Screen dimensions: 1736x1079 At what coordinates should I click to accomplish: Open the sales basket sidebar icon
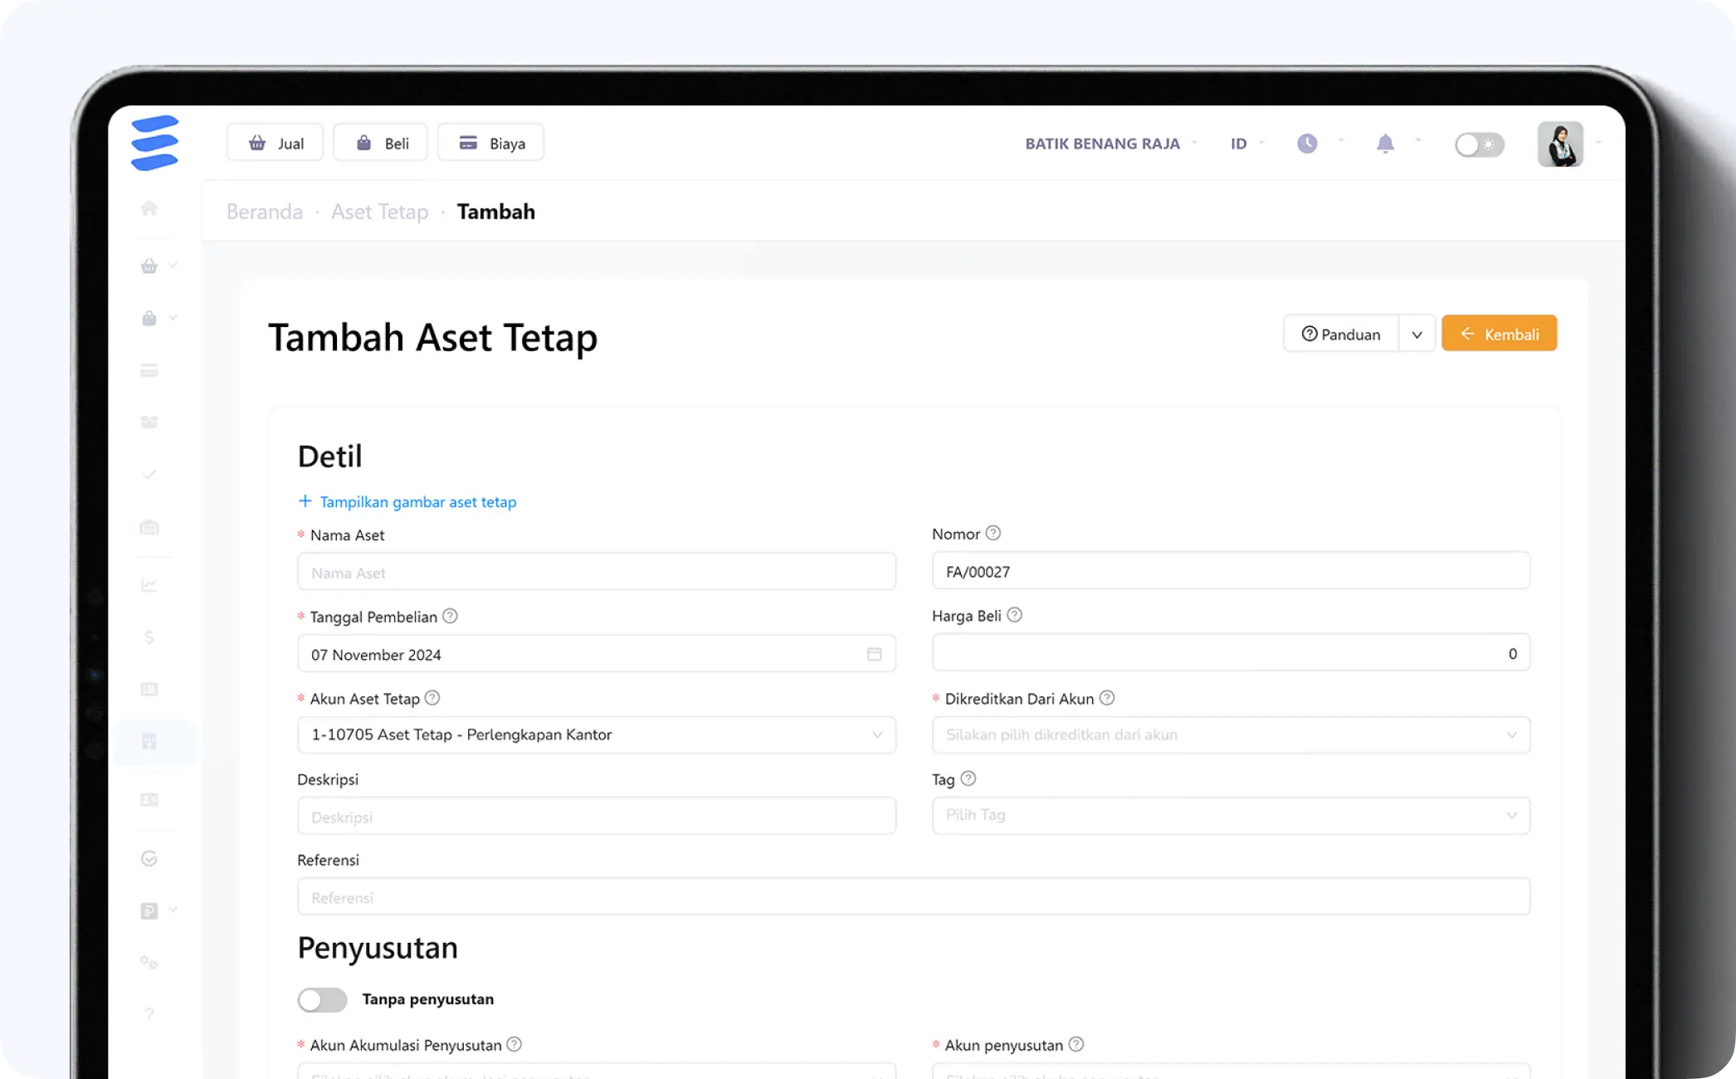pyautogui.click(x=149, y=266)
